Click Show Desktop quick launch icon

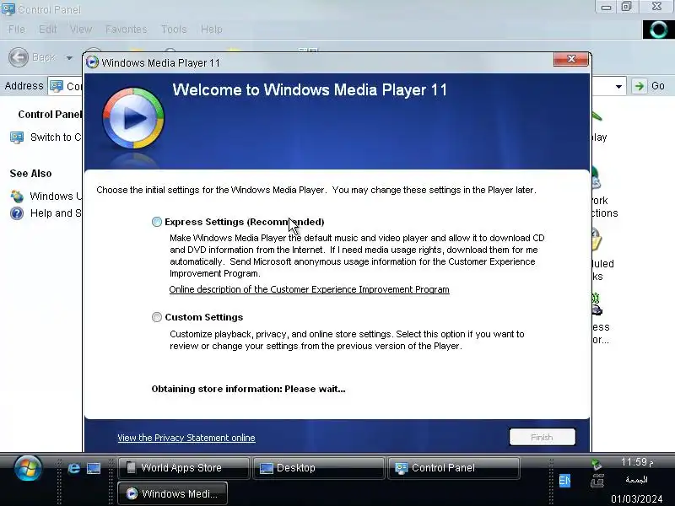[94, 468]
